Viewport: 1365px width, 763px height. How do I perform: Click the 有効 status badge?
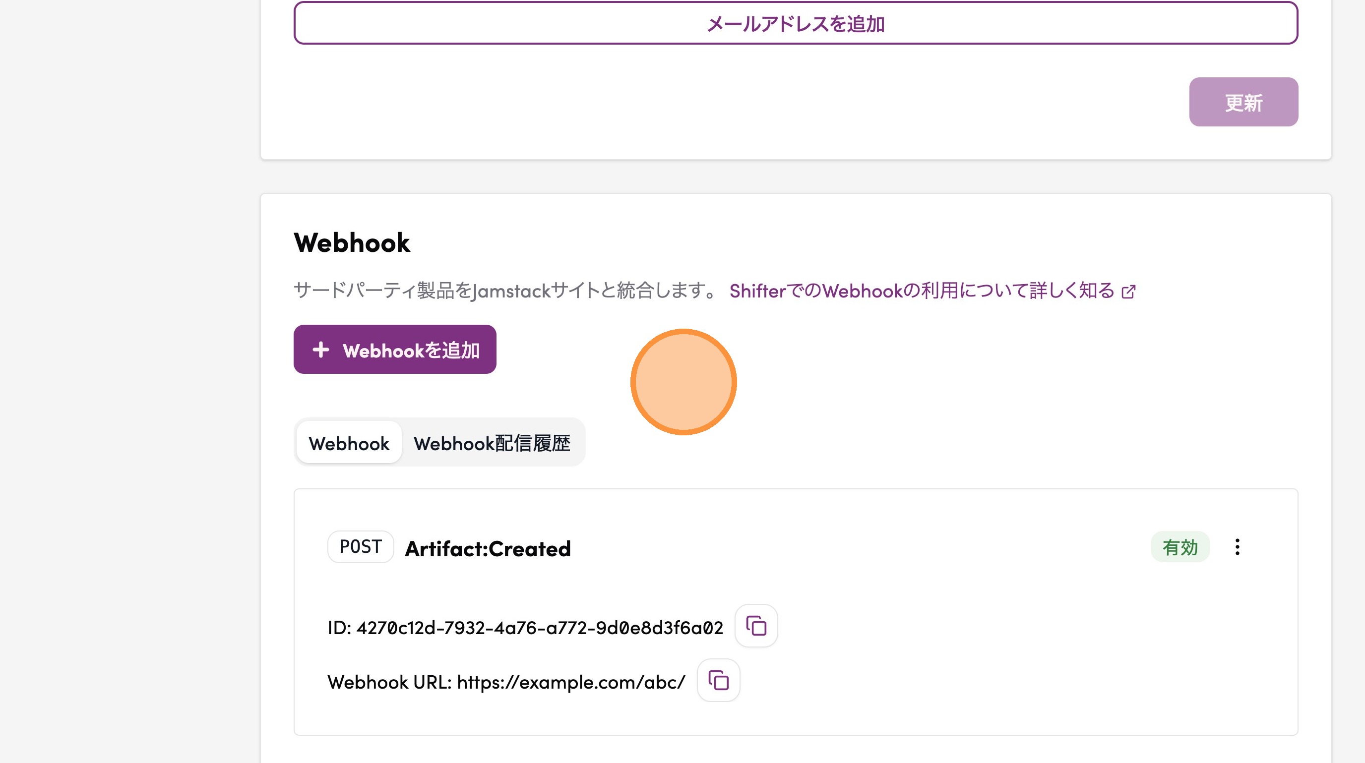tap(1179, 547)
